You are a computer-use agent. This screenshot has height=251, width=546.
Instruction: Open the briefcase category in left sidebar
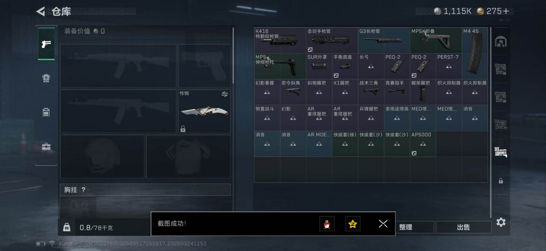click(46, 146)
